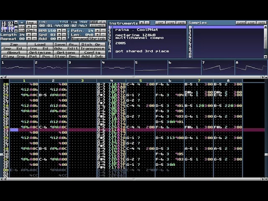
Task: Click CLEAR in Samples header
Action: (x=241, y=23)
